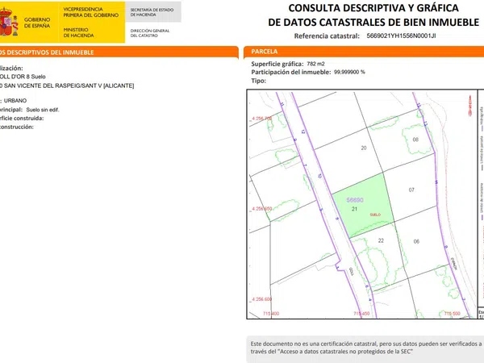Click parcel 20 on the cadastral map
This screenshot has width=484, height=363.
click(x=363, y=148)
